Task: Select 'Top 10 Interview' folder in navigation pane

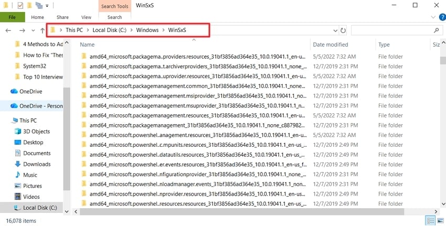Action: 39,77
